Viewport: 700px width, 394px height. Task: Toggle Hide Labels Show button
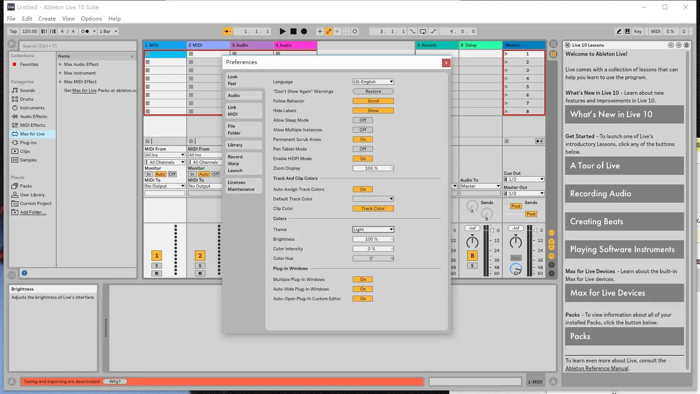[x=373, y=110]
